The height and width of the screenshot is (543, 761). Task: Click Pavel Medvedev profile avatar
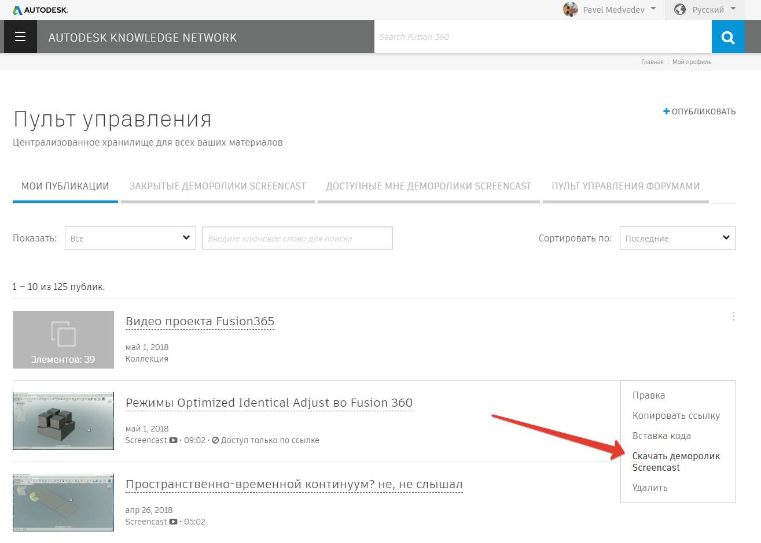click(x=571, y=9)
